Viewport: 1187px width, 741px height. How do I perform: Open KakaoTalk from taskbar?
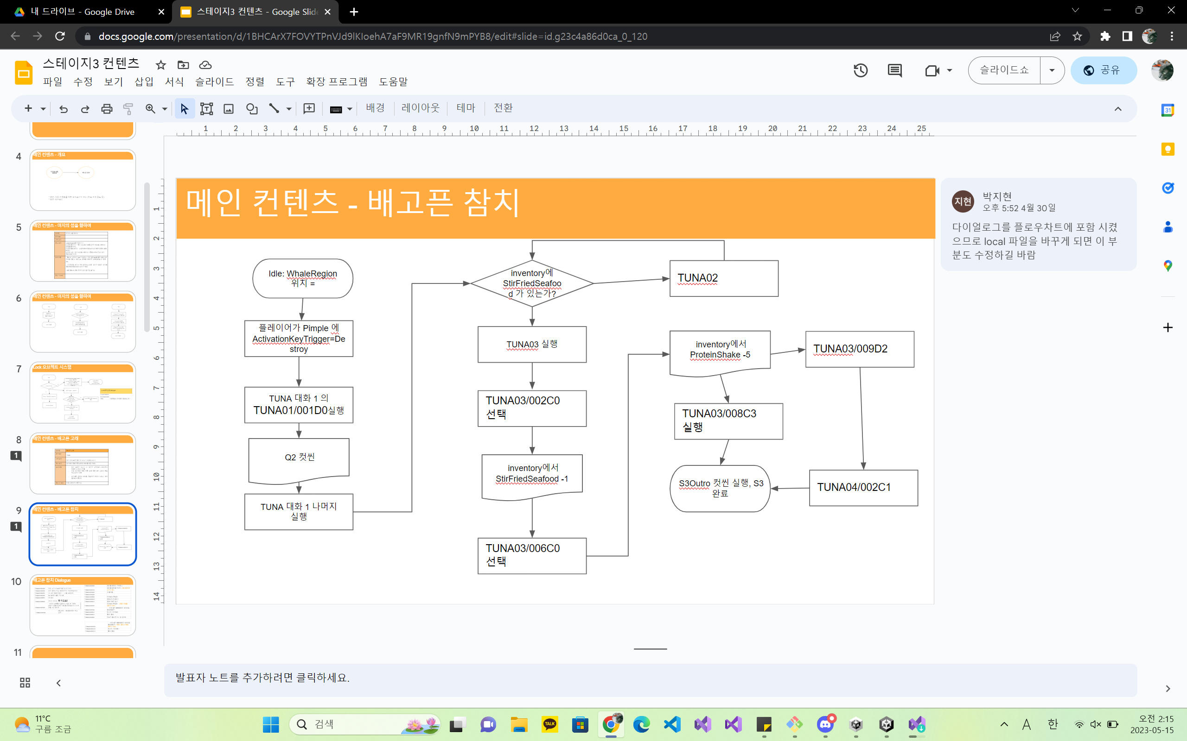(549, 724)
